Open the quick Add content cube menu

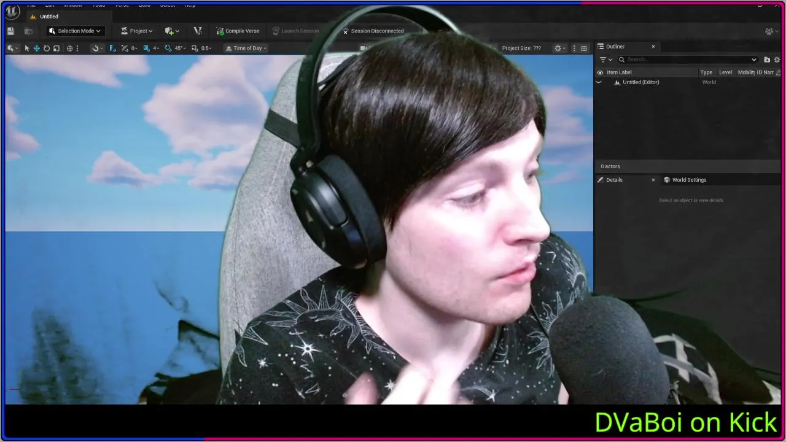click(172, 31)
